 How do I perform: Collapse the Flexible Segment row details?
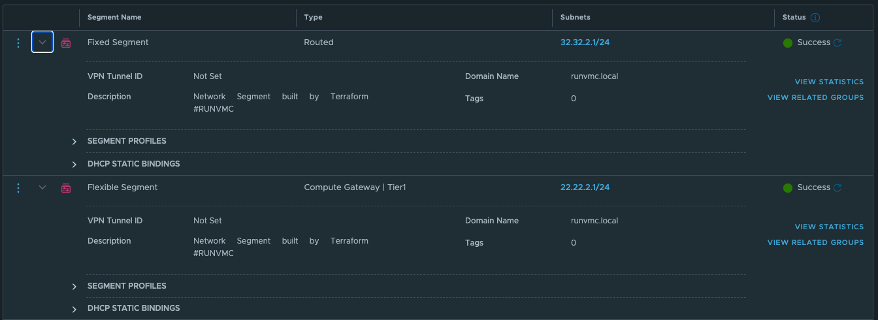(x=42, y=187)
